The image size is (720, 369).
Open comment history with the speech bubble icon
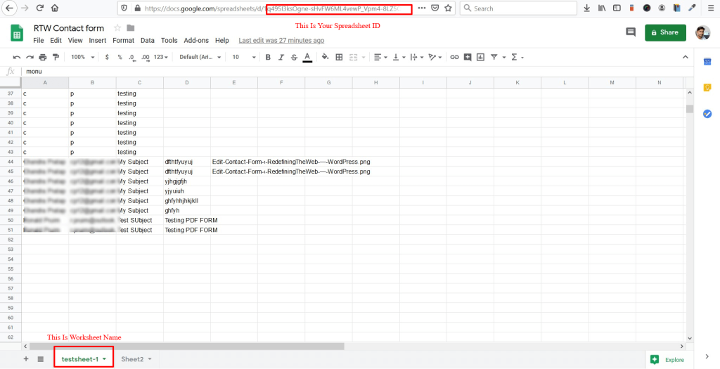tap(631, 32)
